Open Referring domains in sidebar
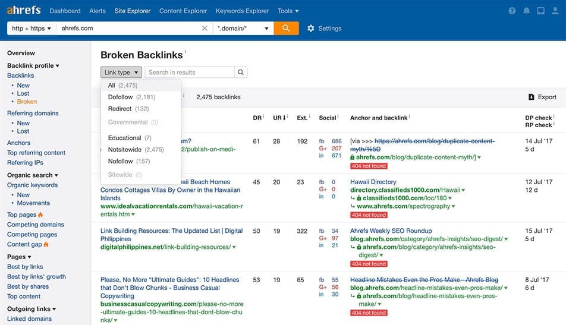 pos(33,113)
